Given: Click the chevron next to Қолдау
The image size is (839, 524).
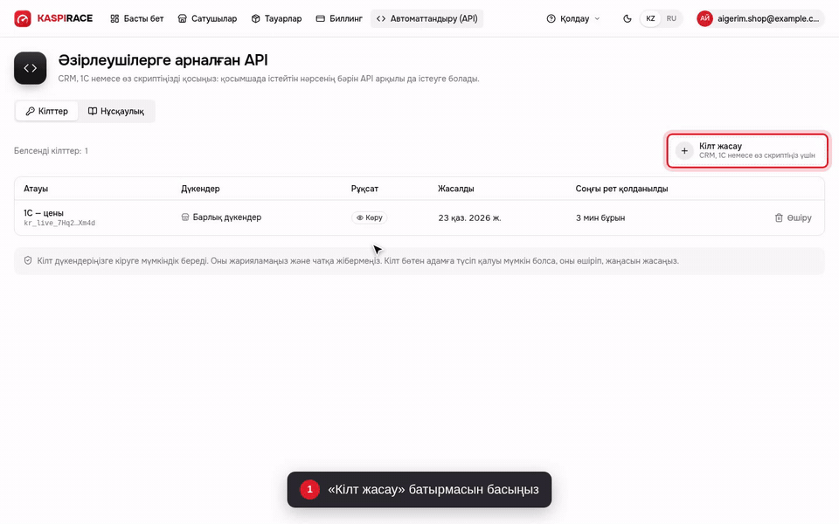Looking at the screenshot, I should coord(597,18).
